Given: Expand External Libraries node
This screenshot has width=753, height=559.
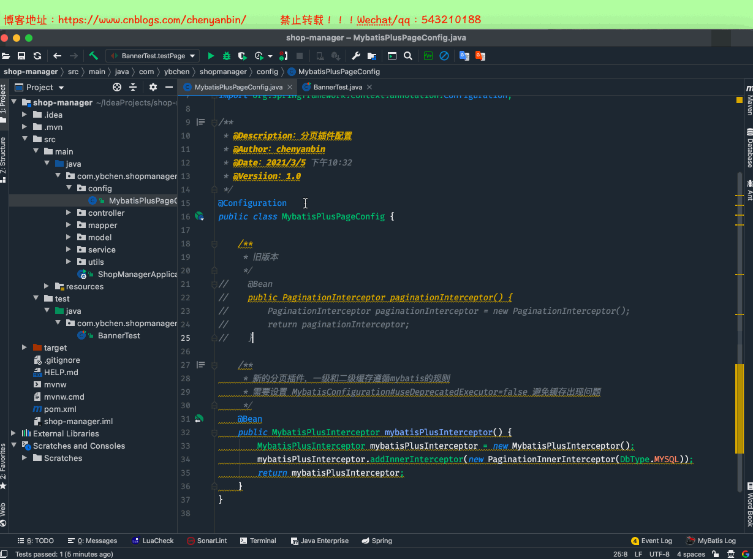Looking at the screenshot, I should [14, 433].
